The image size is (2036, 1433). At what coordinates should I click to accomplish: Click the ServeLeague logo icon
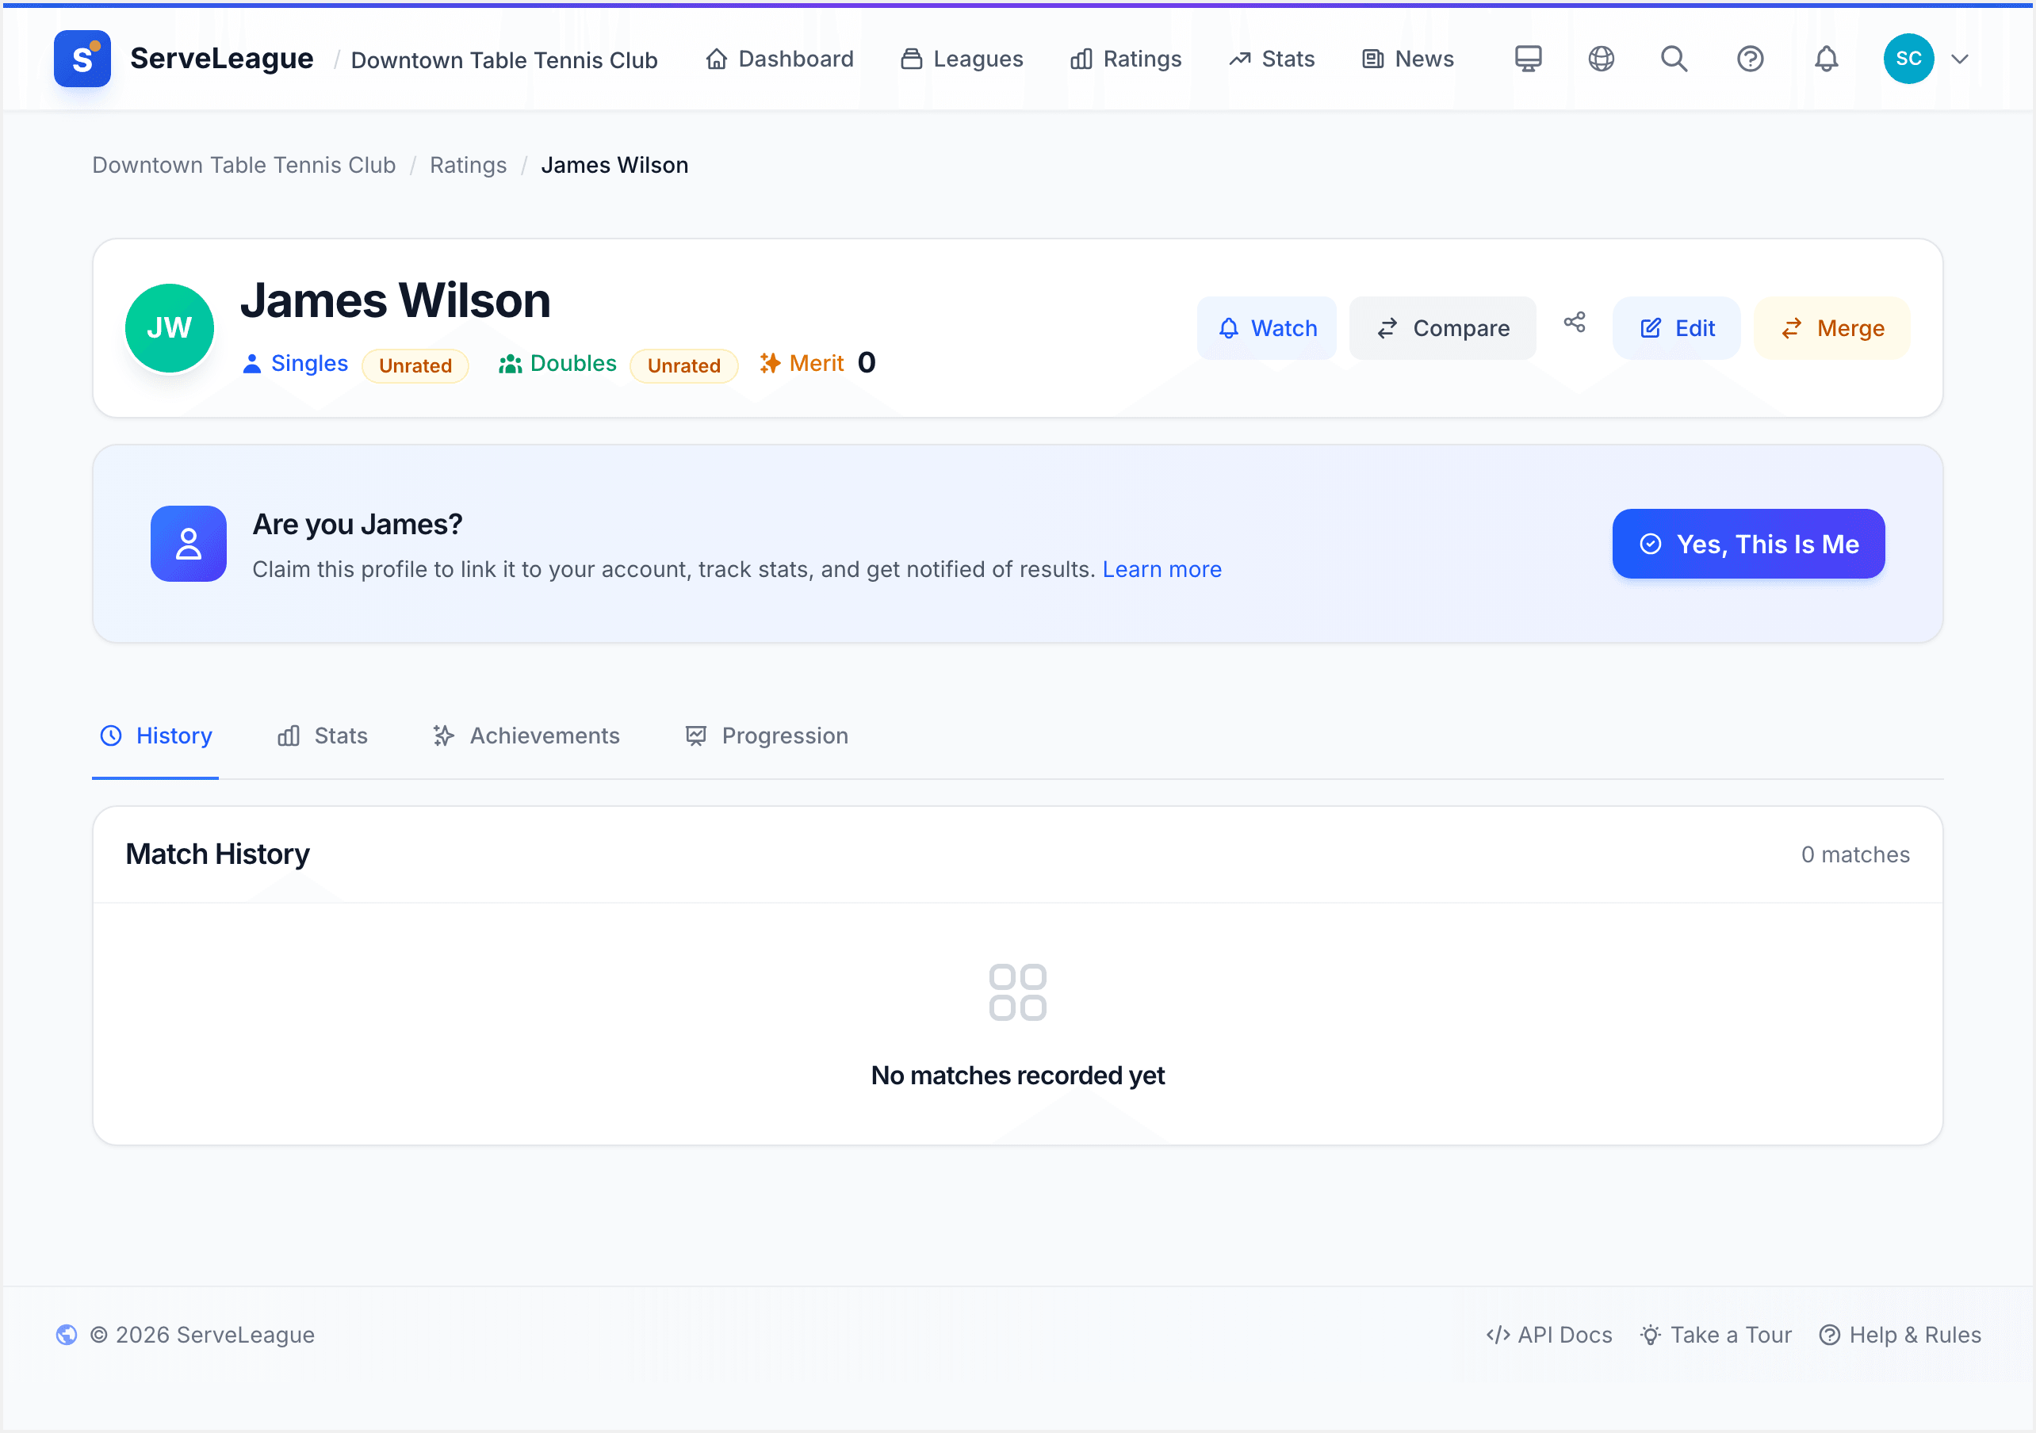coord(82,59)
